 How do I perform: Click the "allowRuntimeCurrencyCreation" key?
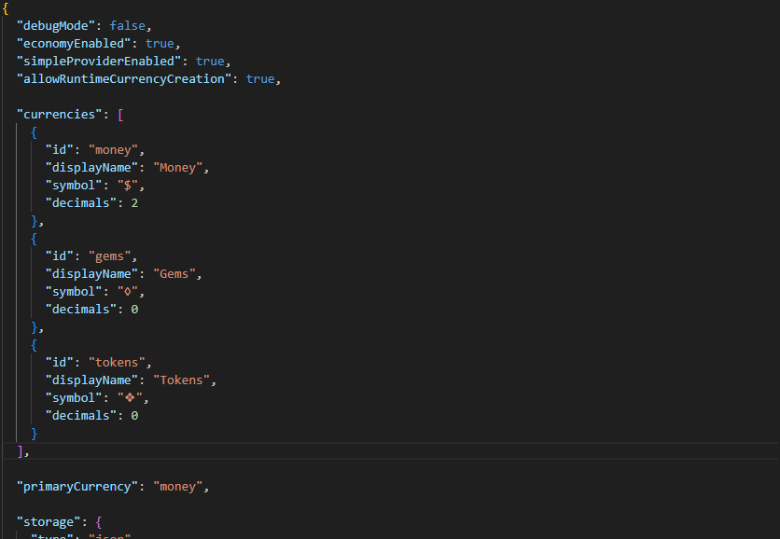click(x=125, y=79)
